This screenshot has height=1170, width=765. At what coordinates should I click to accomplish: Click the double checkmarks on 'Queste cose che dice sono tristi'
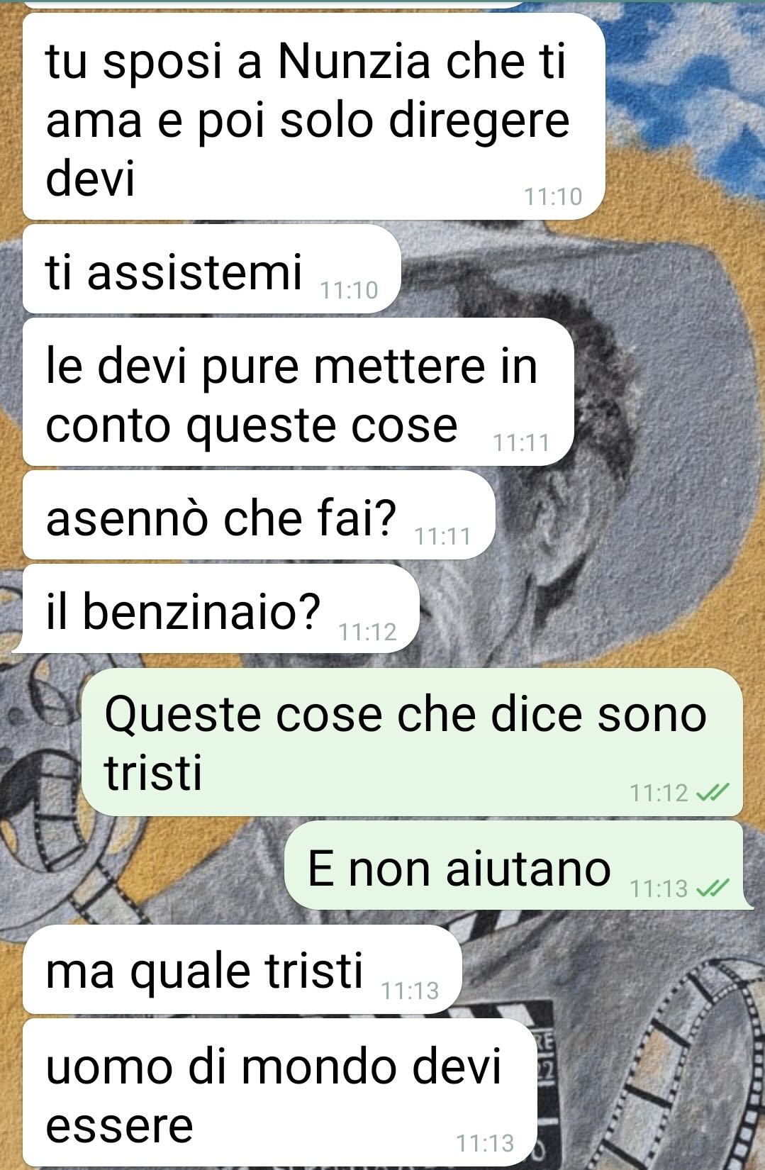coord(713,792)
